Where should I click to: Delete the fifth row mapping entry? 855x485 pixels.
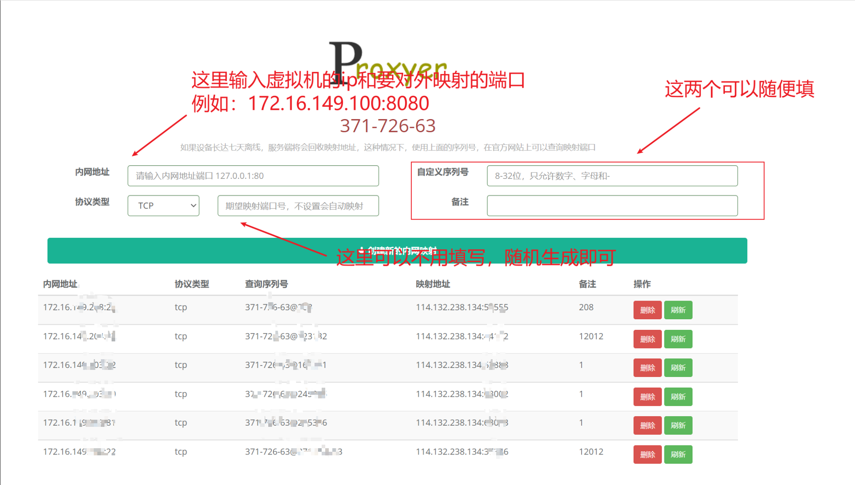pos(647,426)
